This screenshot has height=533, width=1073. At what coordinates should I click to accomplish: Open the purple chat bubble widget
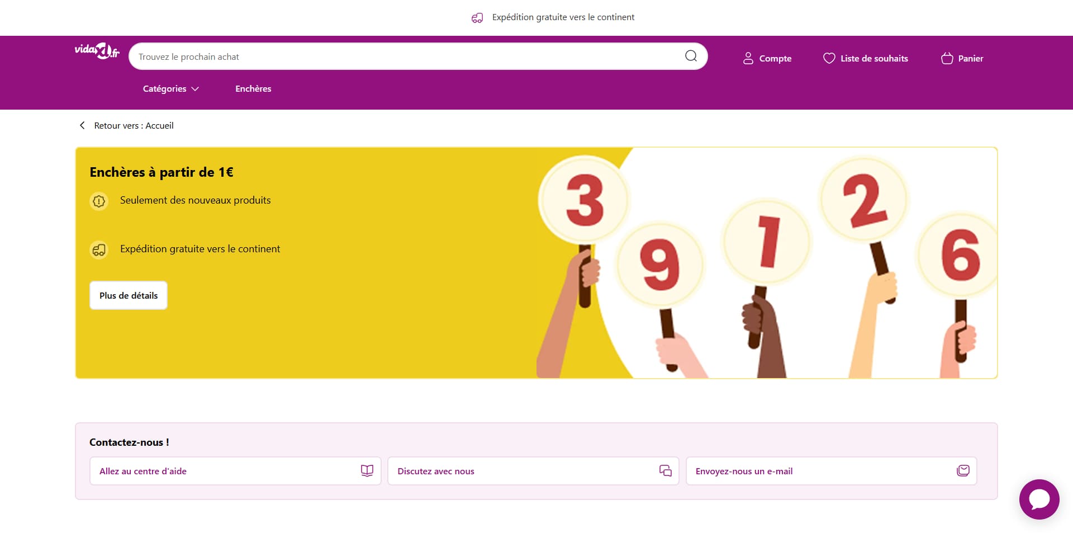pos(1039,499)
